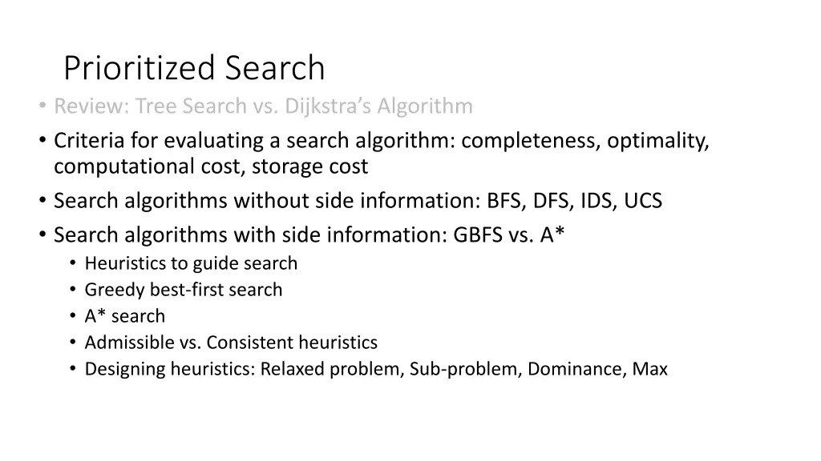Click the "UCS" abbreviation

(643, 201)
